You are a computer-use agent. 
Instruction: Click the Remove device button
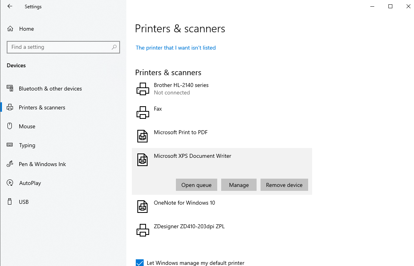click(284, 185)
